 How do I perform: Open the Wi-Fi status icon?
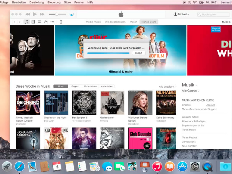[195, 2]
